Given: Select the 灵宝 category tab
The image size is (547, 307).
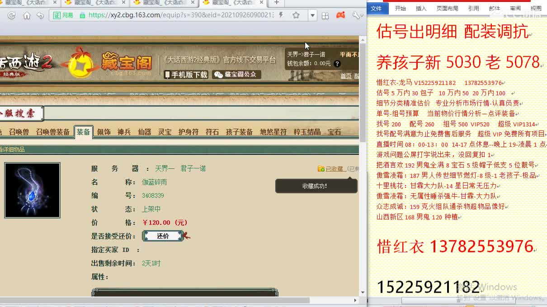Looking at the screenshot, I should [x=165, y=132].
